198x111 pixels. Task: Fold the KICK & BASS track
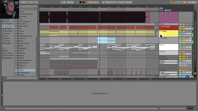tap(160, 27)
